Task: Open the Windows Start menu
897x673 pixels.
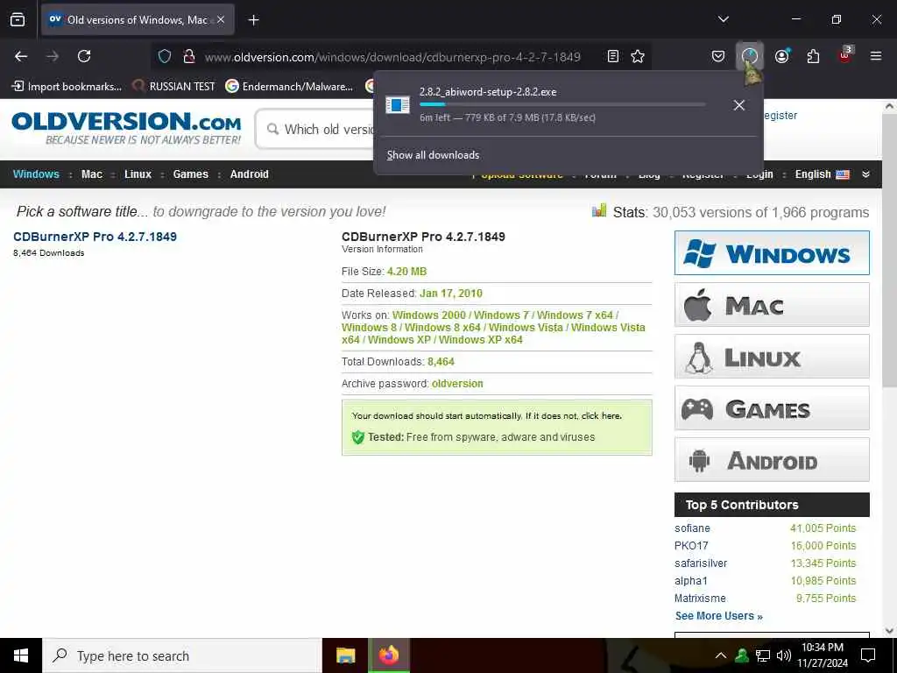Action: [x=21, y=655]
